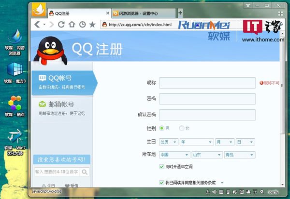Close the QQ注册 tab
The image size is (290, 199).
(x=108, y=13)
